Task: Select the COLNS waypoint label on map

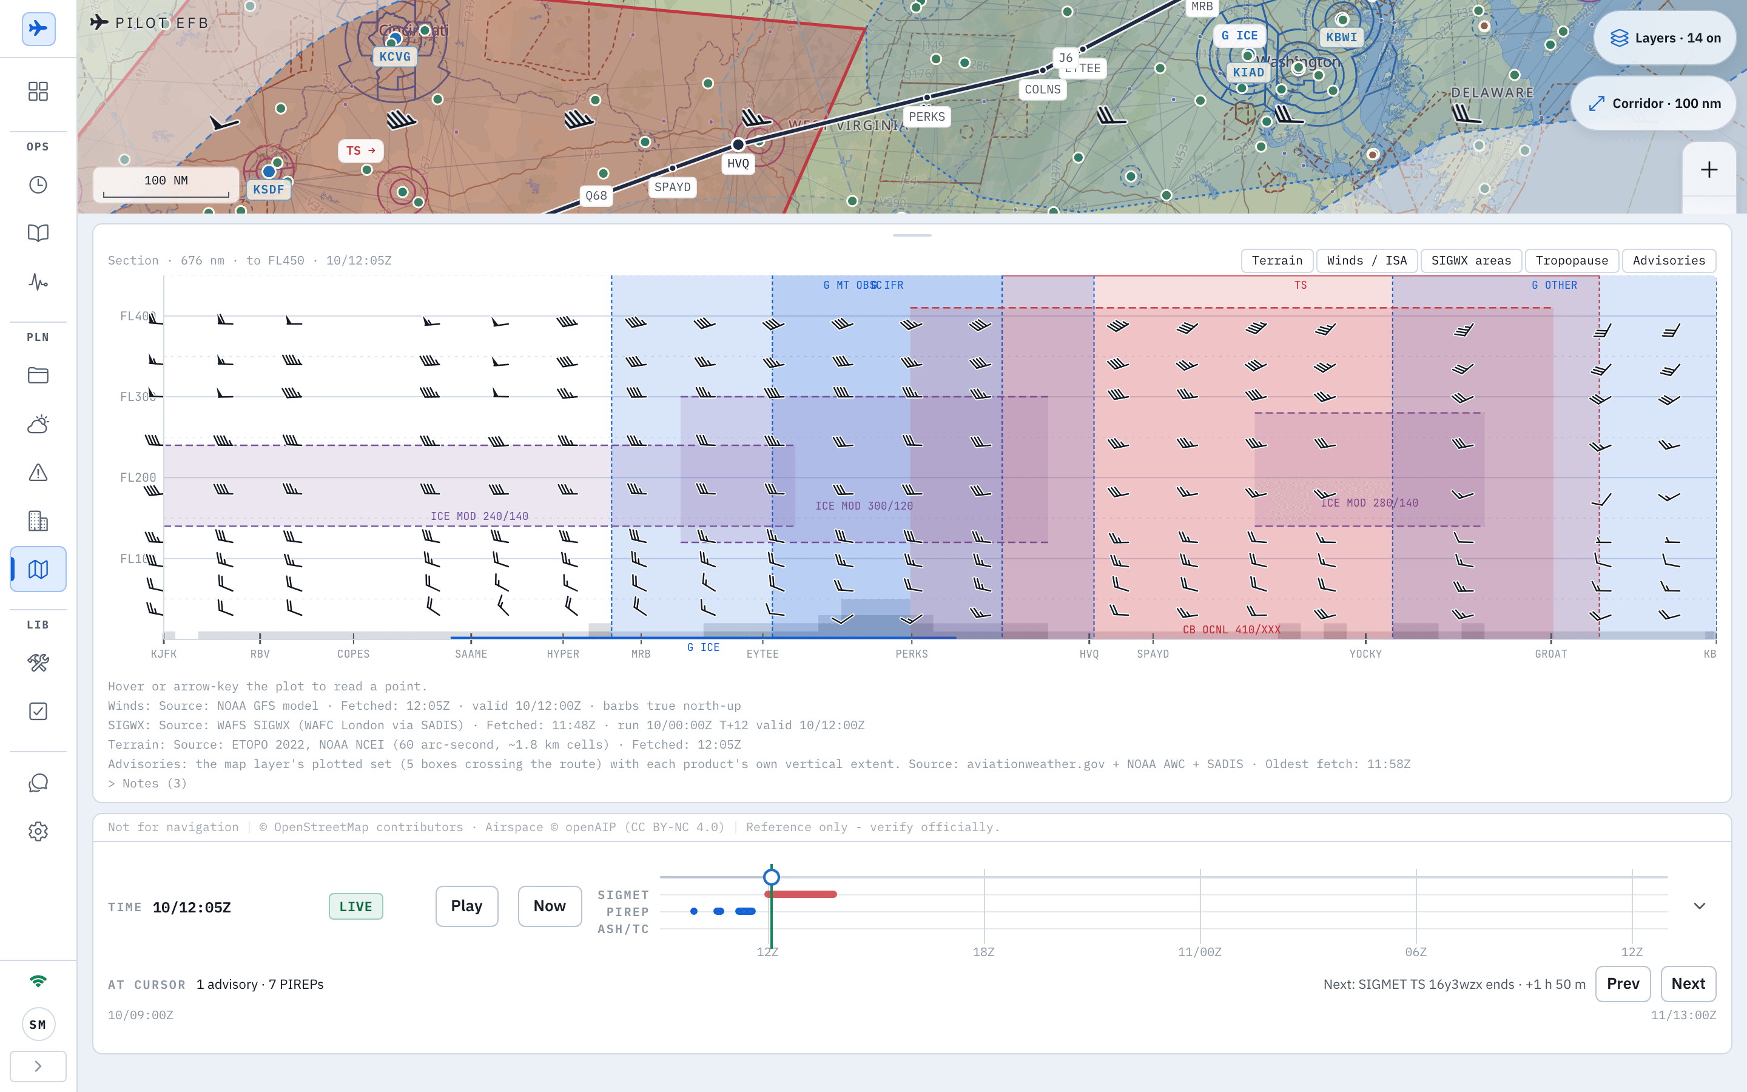Action: [1042, 90]
